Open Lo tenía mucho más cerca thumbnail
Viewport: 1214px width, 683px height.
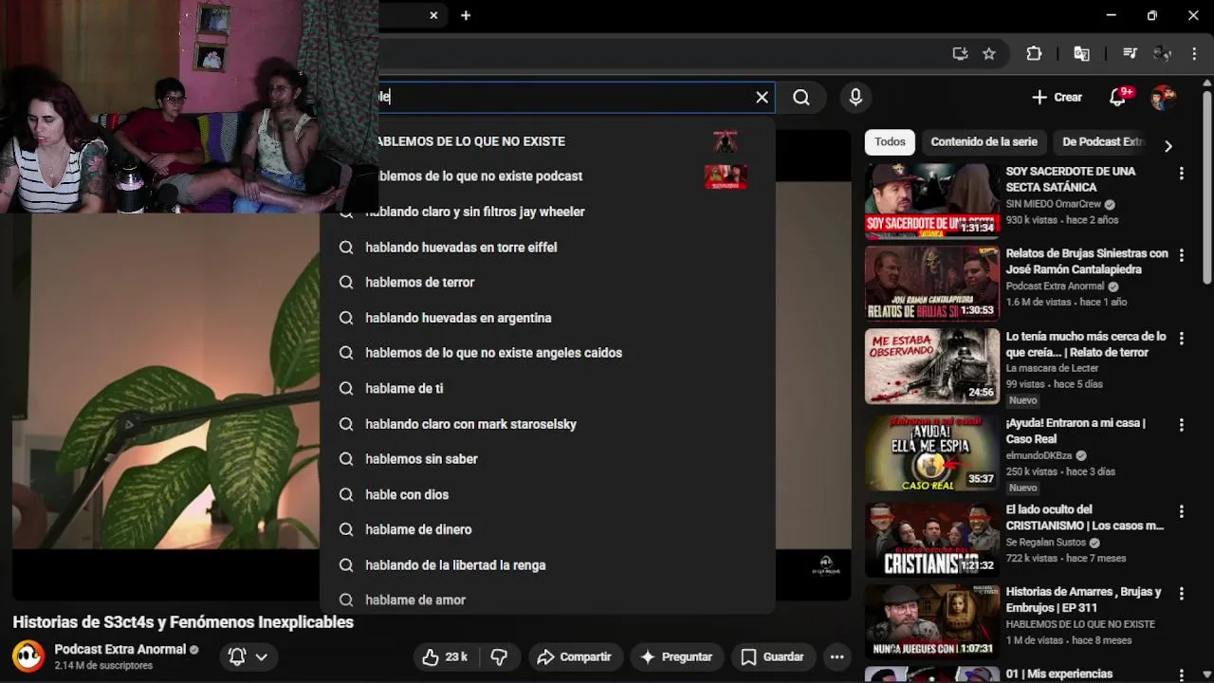click(x=931, y=366)
